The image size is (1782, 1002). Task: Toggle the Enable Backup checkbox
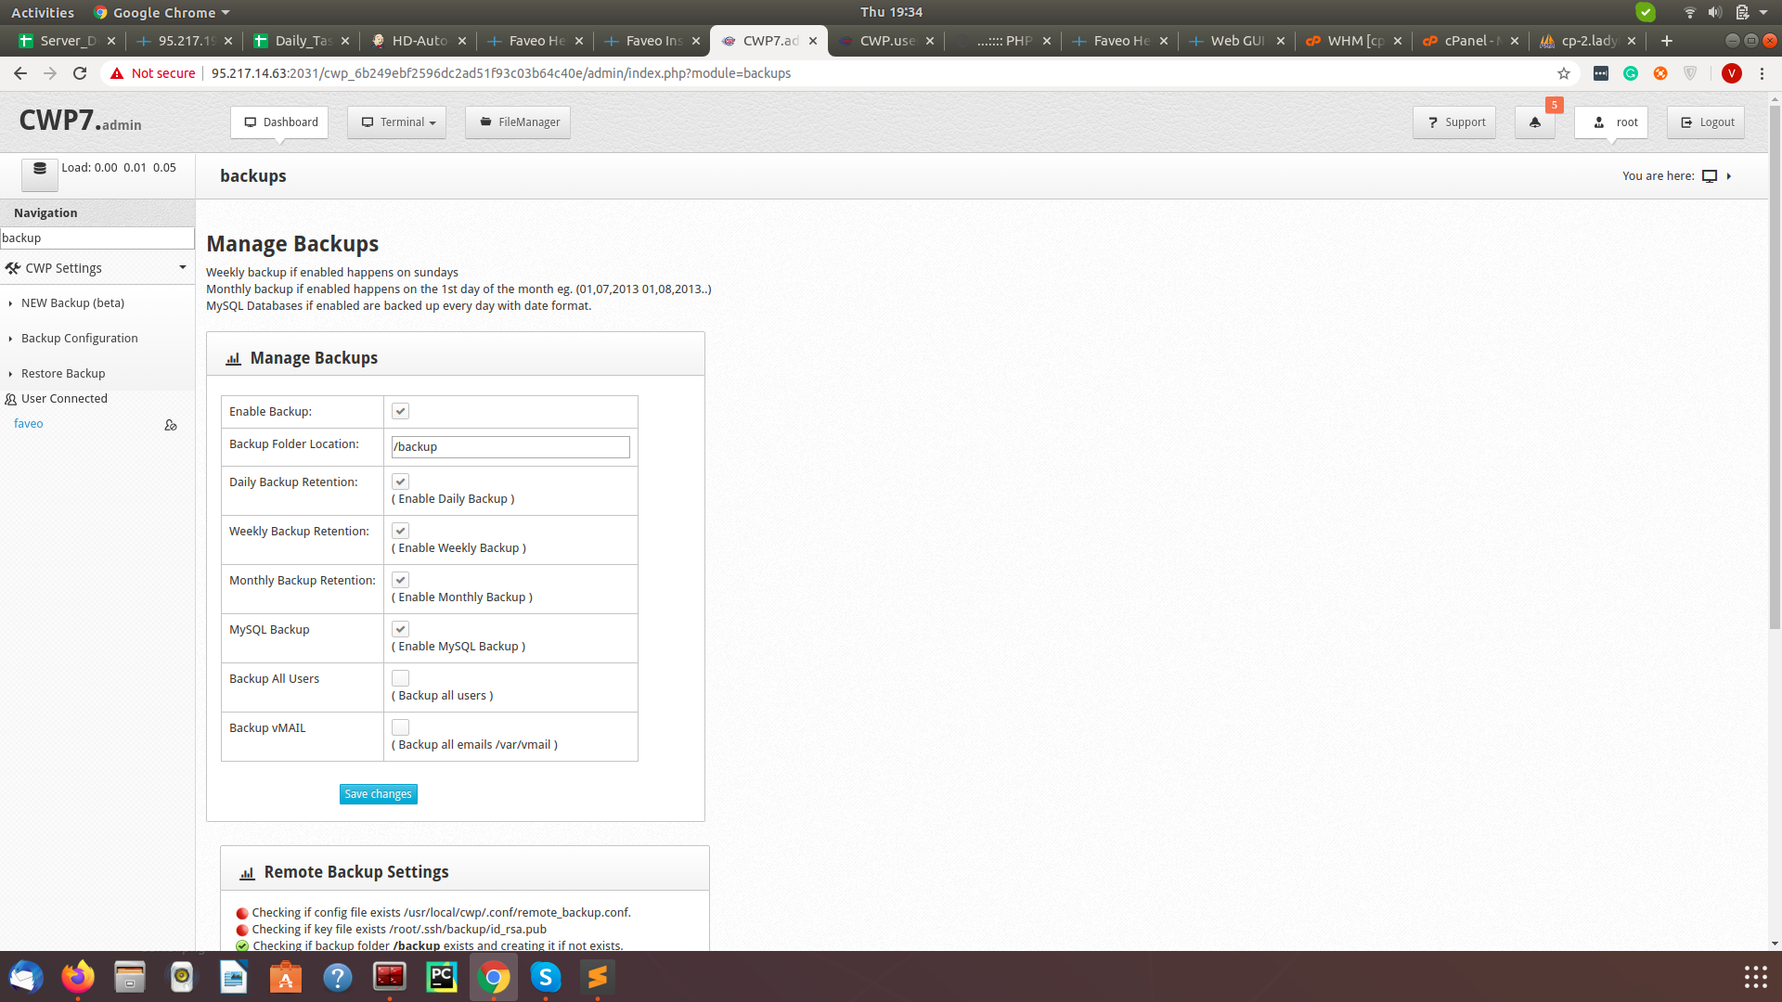[400, 411]
